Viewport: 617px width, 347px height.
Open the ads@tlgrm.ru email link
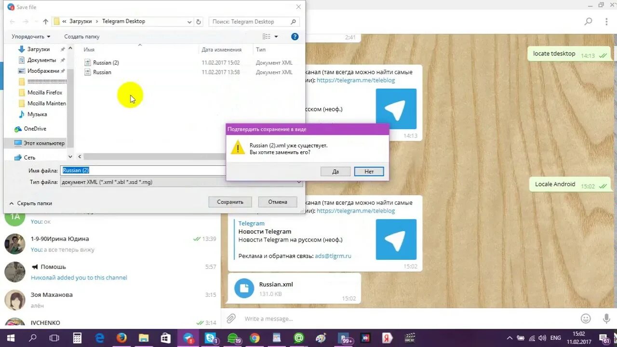pos(333,256)
